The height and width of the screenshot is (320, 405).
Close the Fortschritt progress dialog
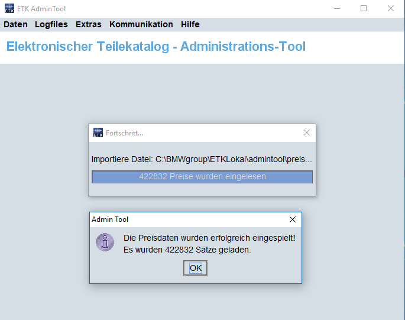pyautogui.click(x=307, y=133)
